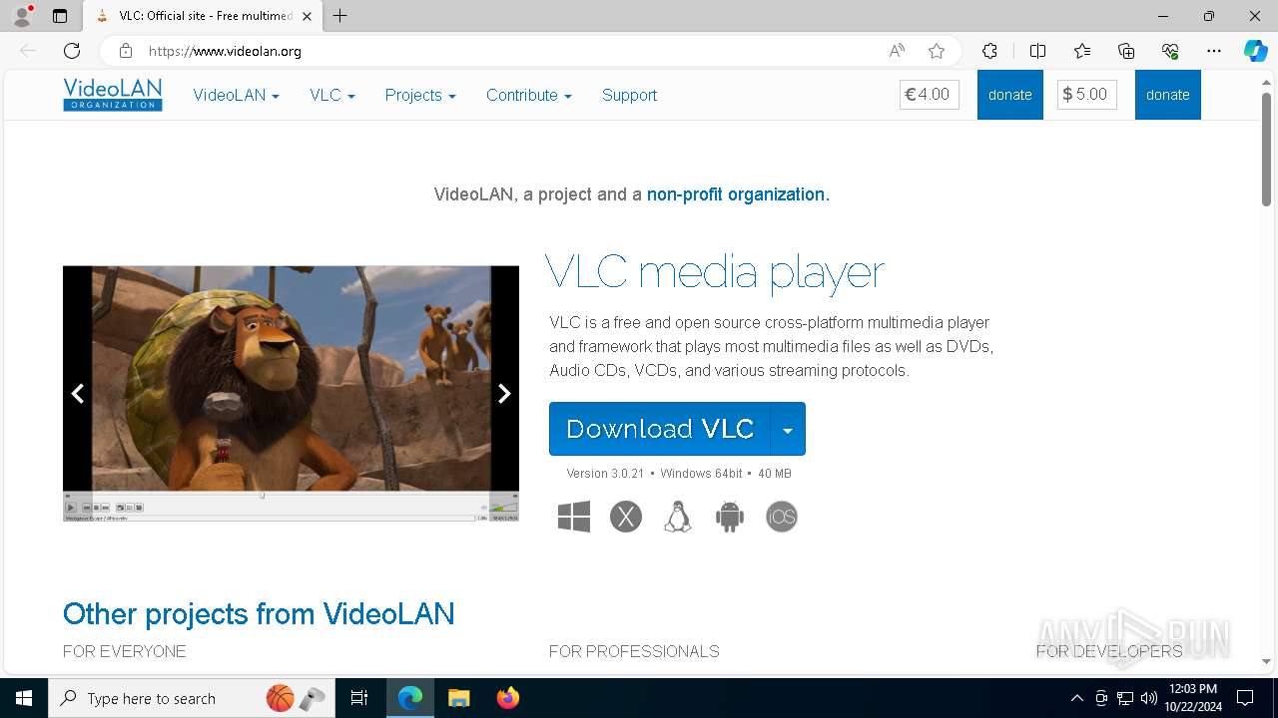View site information lock icon

click(126, 51)
